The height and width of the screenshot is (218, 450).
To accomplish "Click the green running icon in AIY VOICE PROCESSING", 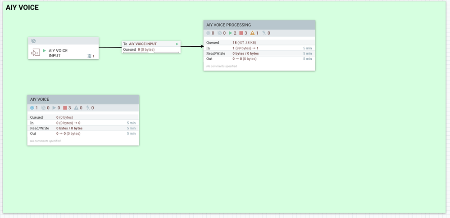I will [x=230, y=33].
